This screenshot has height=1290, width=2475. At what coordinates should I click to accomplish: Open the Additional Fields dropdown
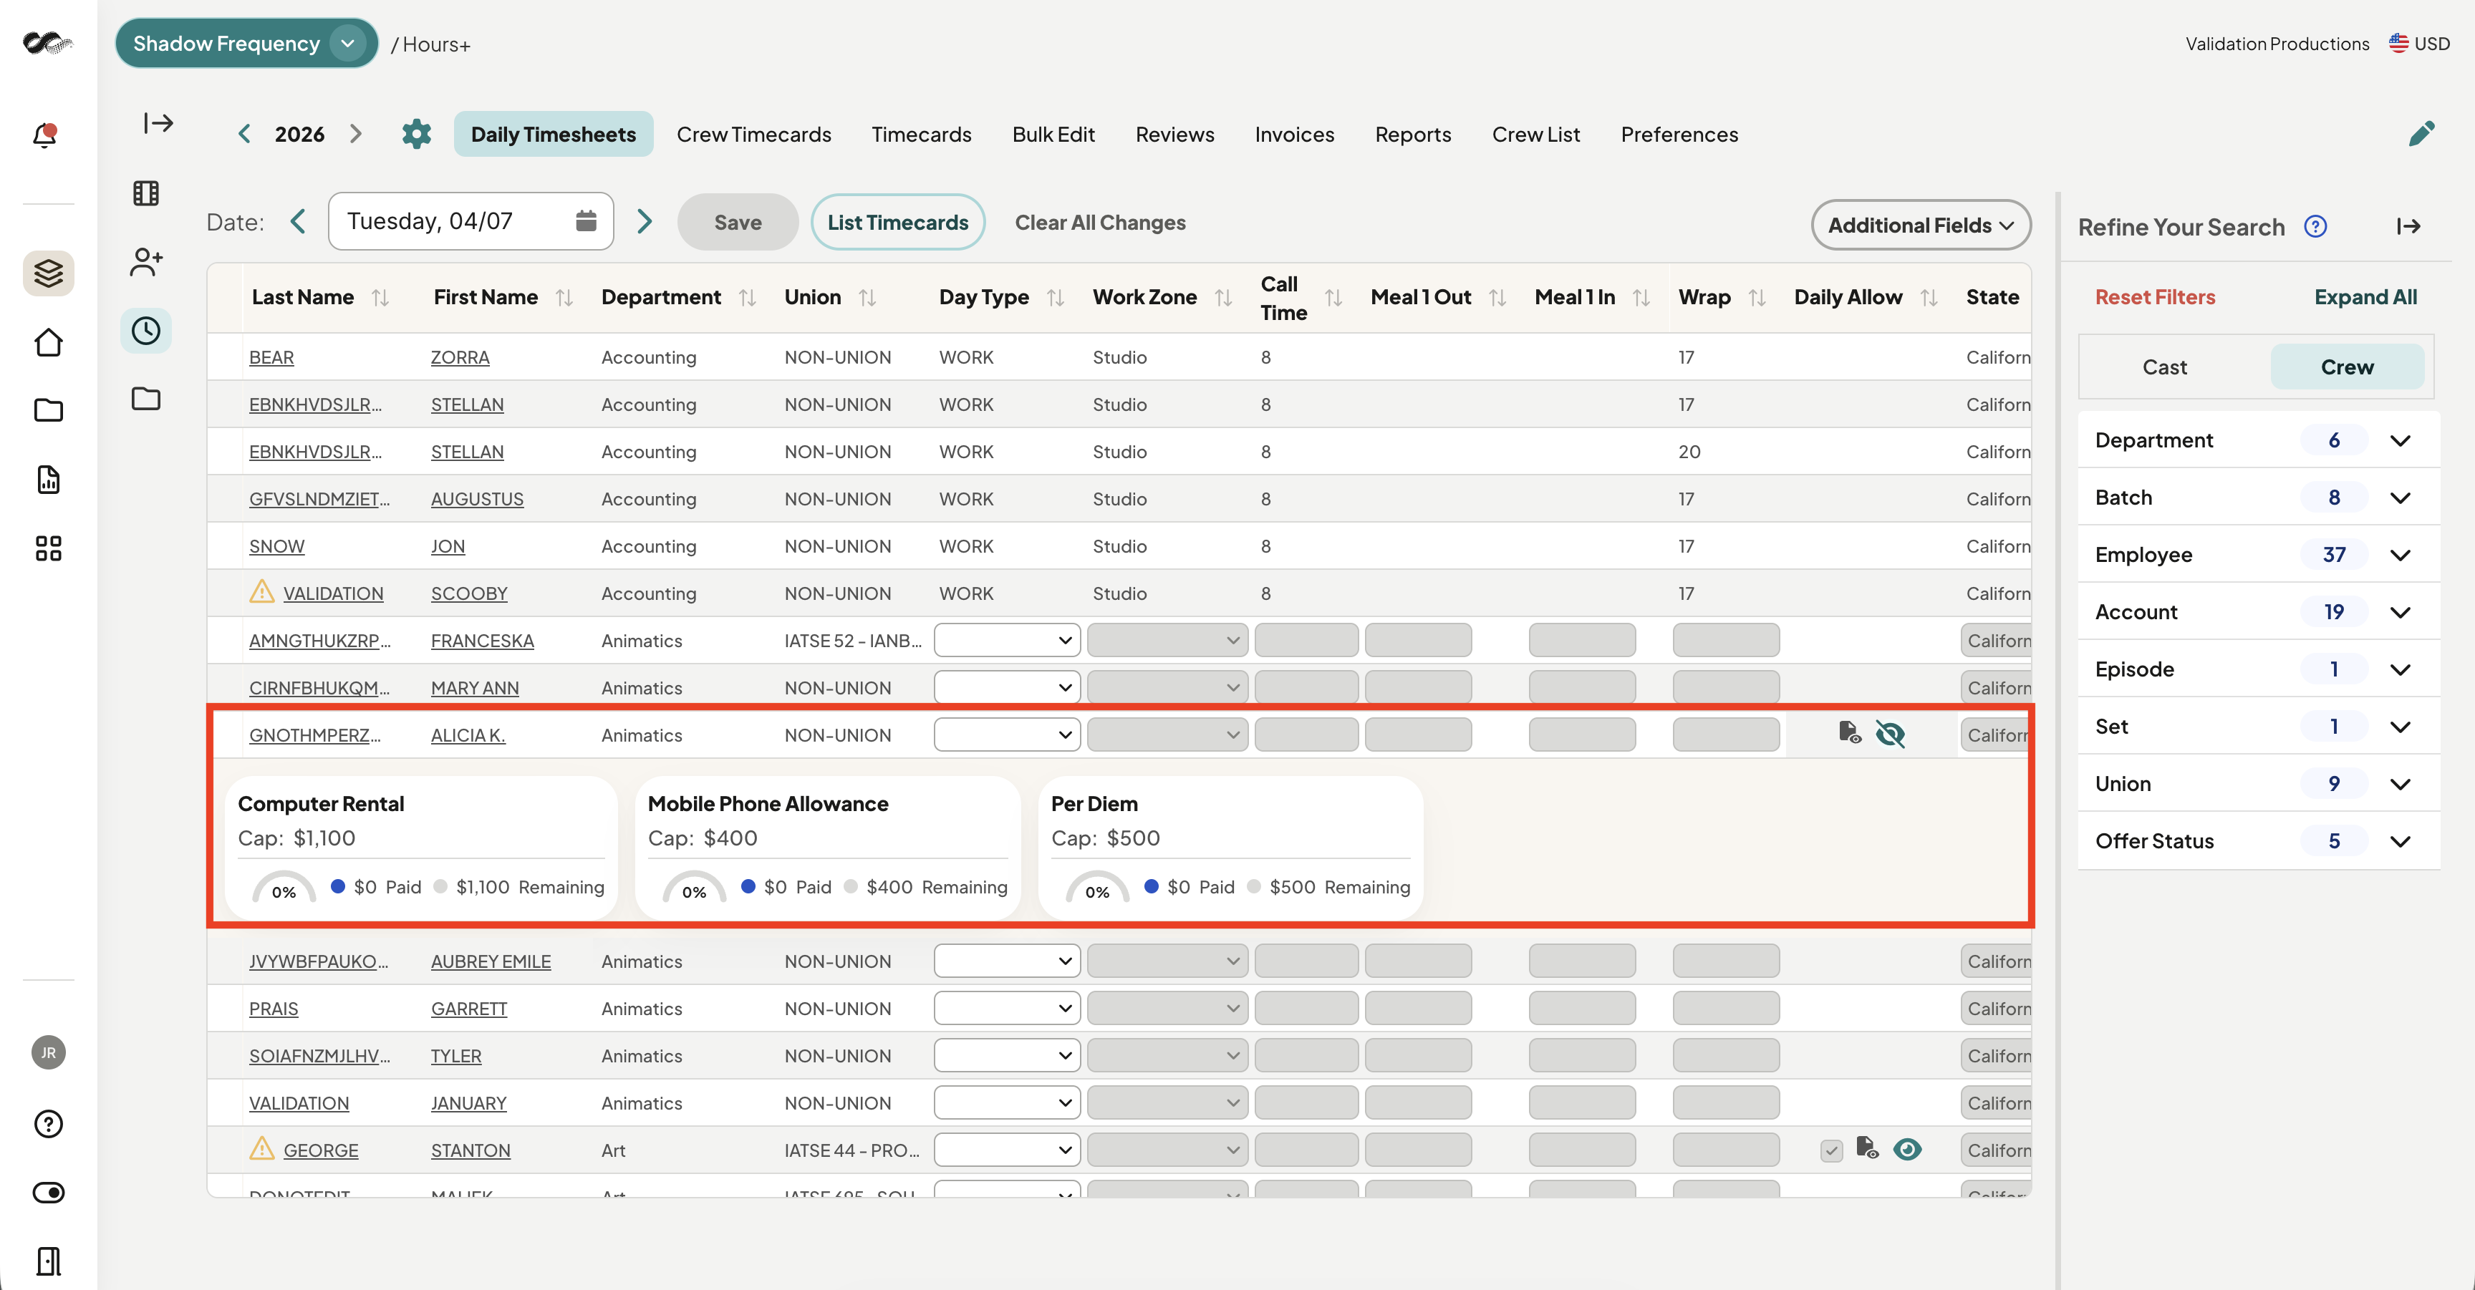click(x=1921, y=225)
